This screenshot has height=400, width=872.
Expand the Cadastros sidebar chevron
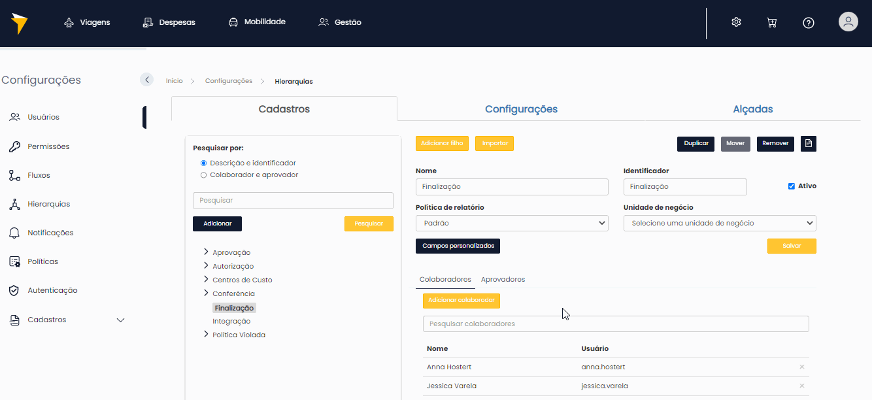click(120, 320)
